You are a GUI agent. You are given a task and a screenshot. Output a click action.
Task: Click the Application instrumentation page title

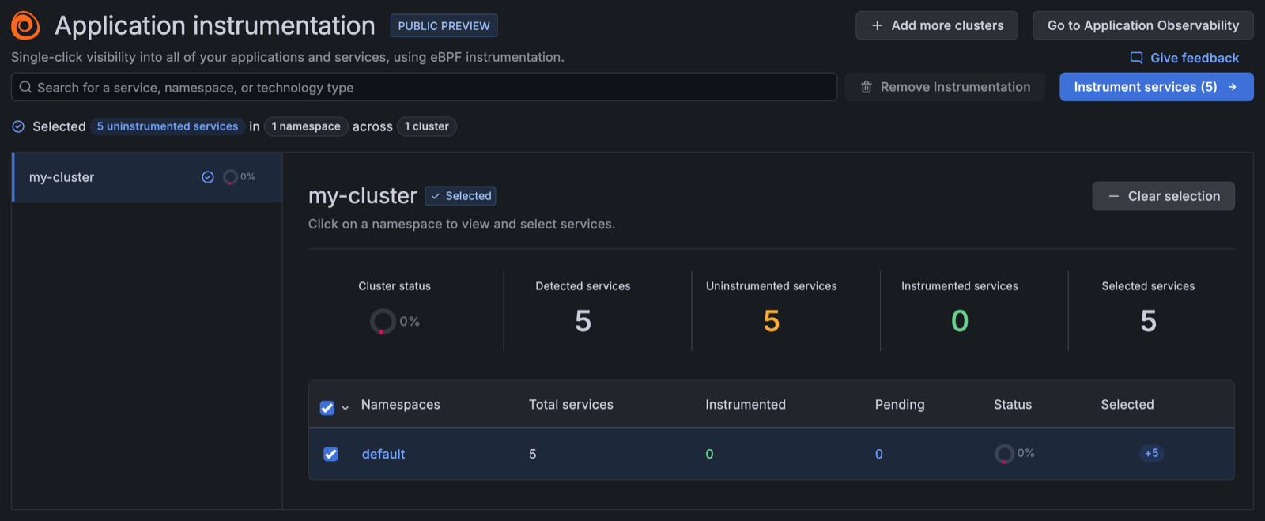[215, 26]
